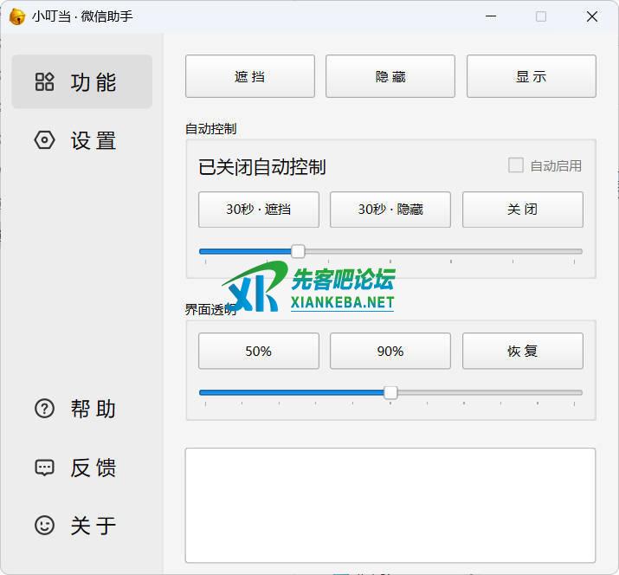Click the 关于 smiley face icon

(44, 525)
